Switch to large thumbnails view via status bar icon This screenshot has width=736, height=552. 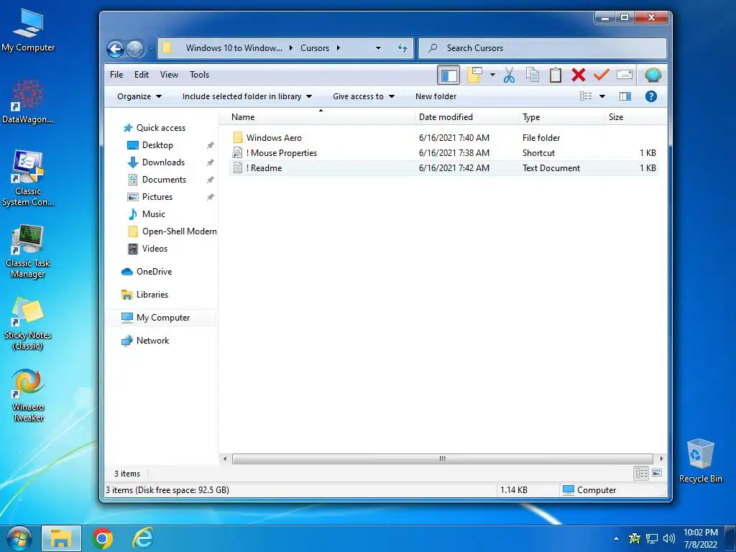[x=657, y=473]
